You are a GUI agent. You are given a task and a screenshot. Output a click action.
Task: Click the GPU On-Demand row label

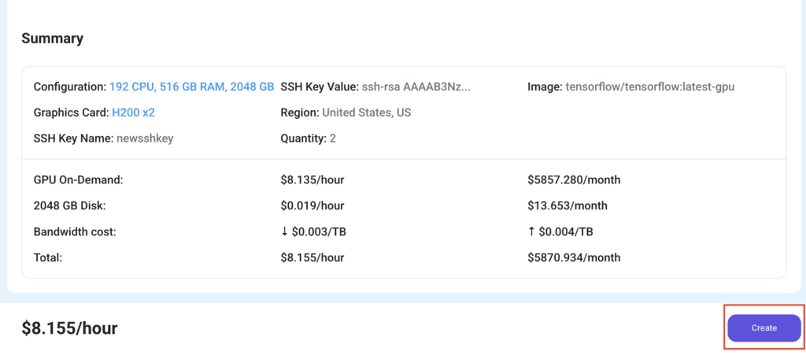(x=79, y=180)
